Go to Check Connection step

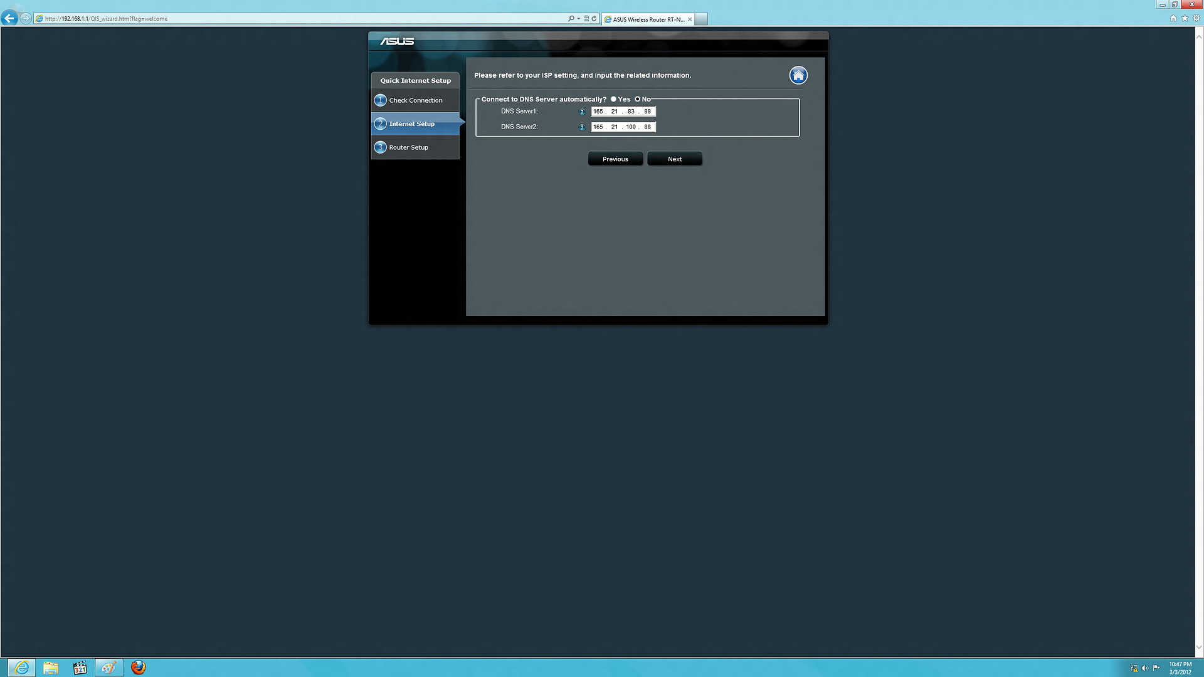pyautogui.click(x=415, y=100)
